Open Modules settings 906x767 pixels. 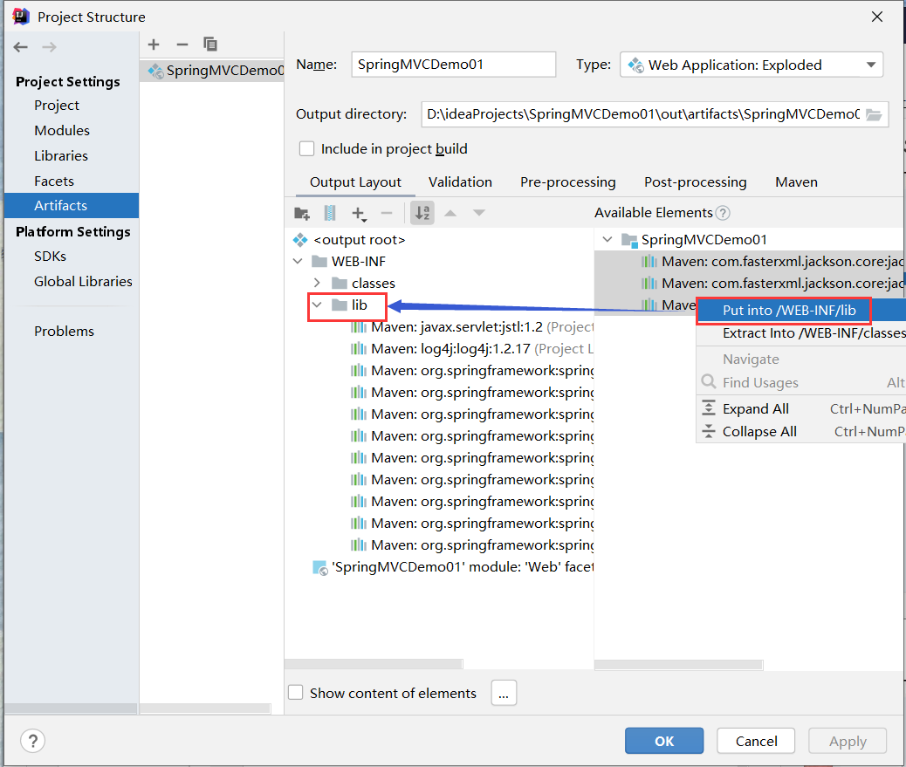click(x=62, y=131)
